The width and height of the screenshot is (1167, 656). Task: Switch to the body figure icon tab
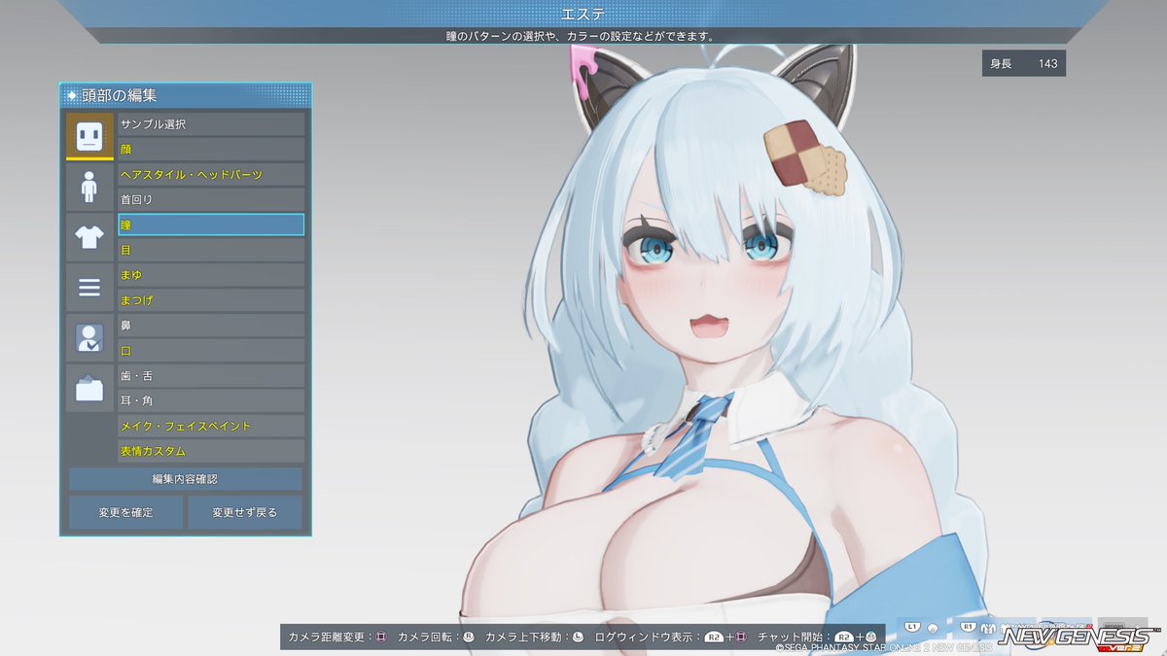point(89,187)
